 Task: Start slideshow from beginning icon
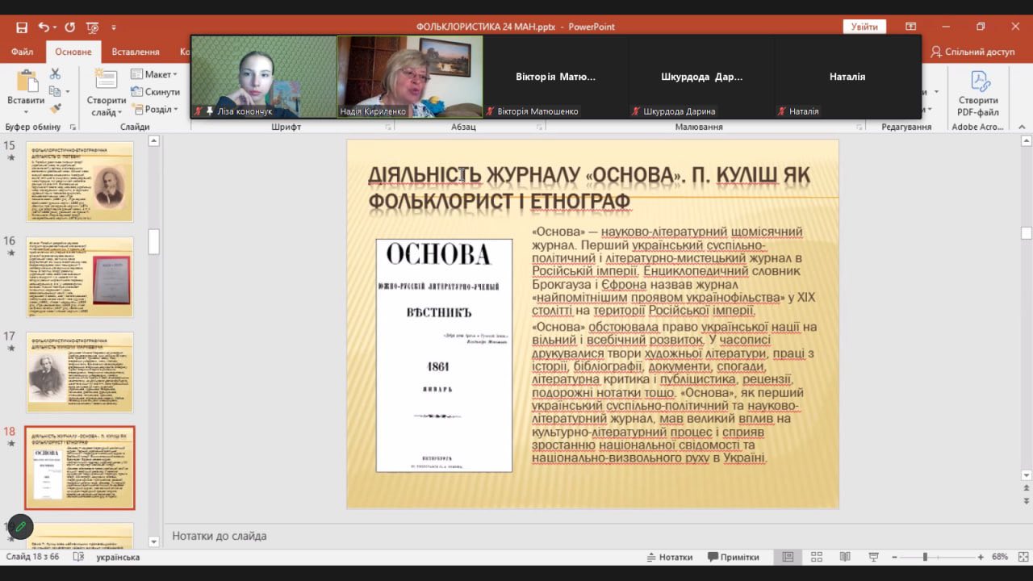pos(91,27)
